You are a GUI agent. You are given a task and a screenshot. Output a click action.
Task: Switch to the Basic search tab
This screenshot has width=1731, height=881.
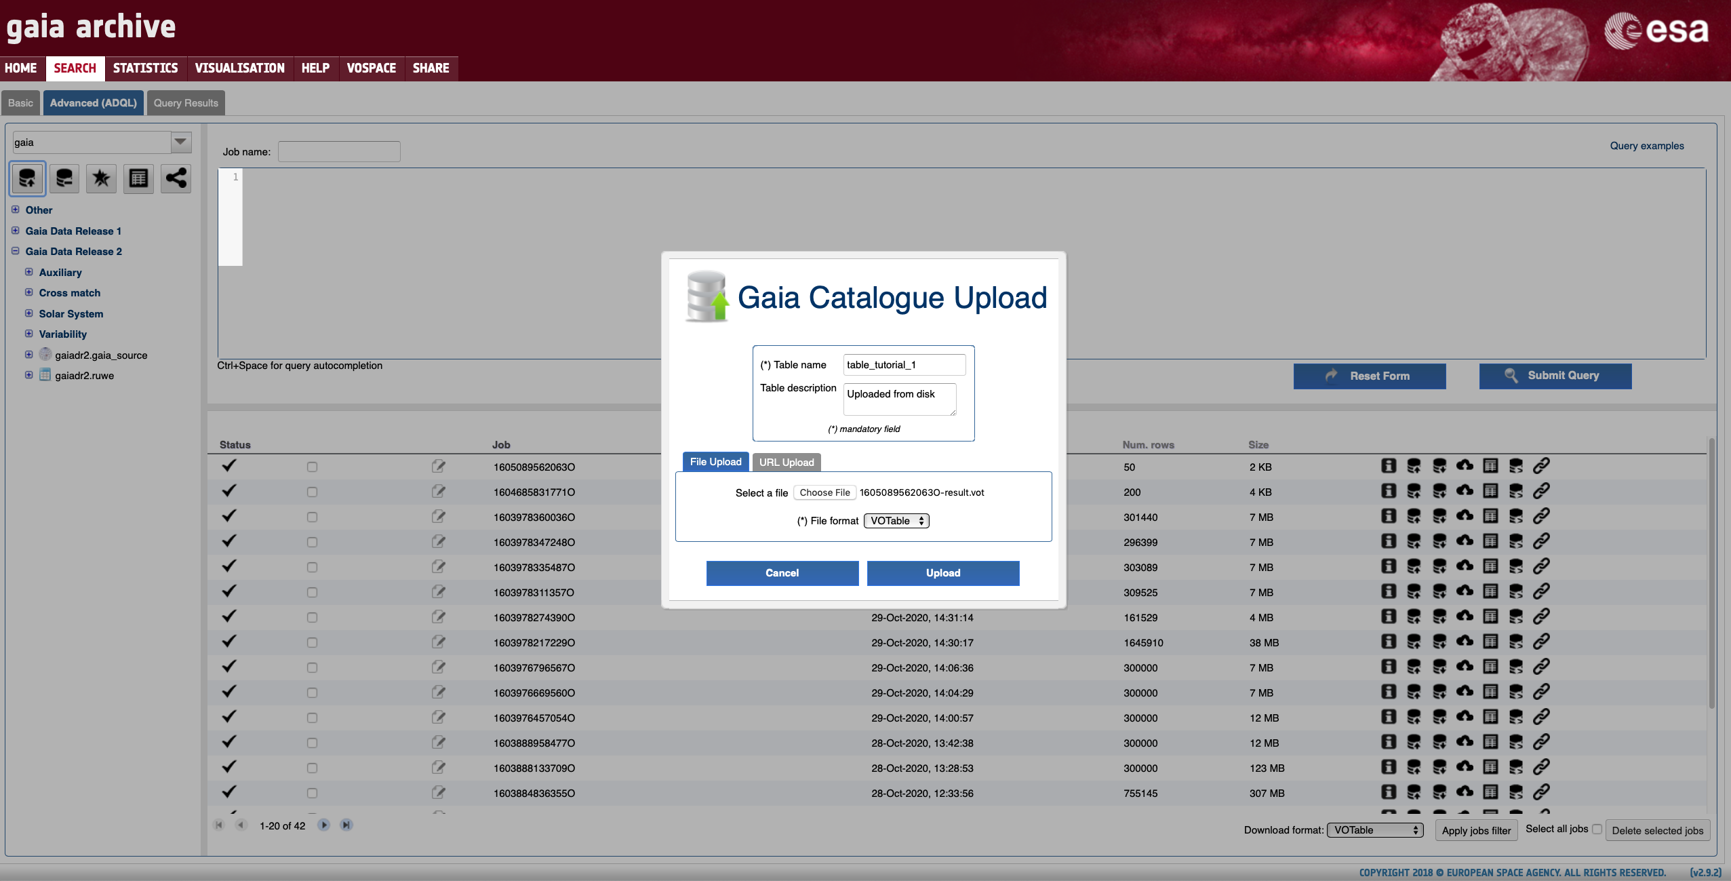pos(20,103)
